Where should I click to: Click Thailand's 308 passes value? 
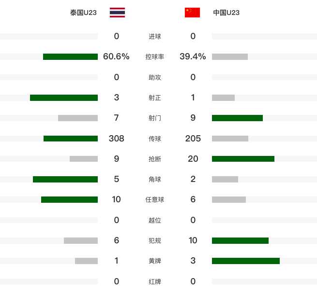point(116,139)
